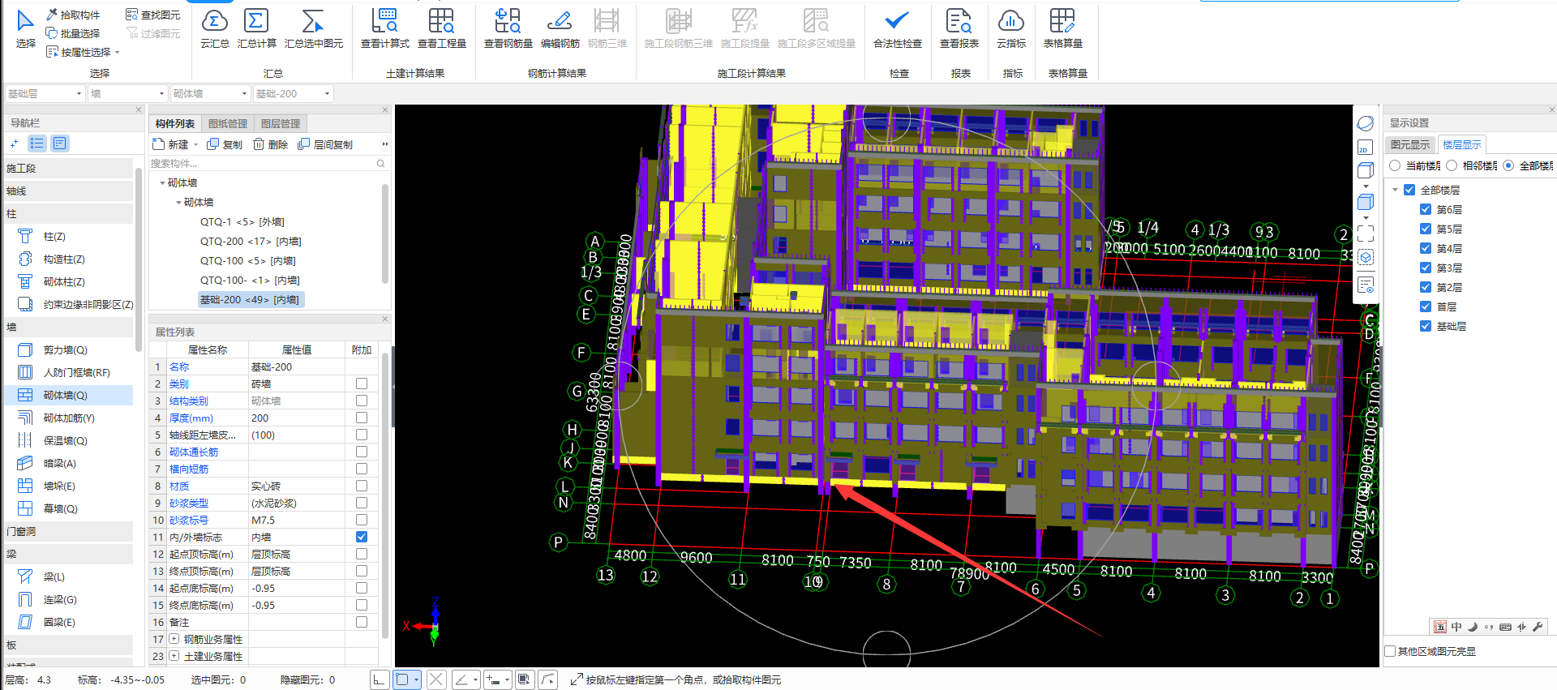Enable 其他区域图元亮显 checkbox
This screenshot has height=690, width=1557.
[x=1390, y=651]
